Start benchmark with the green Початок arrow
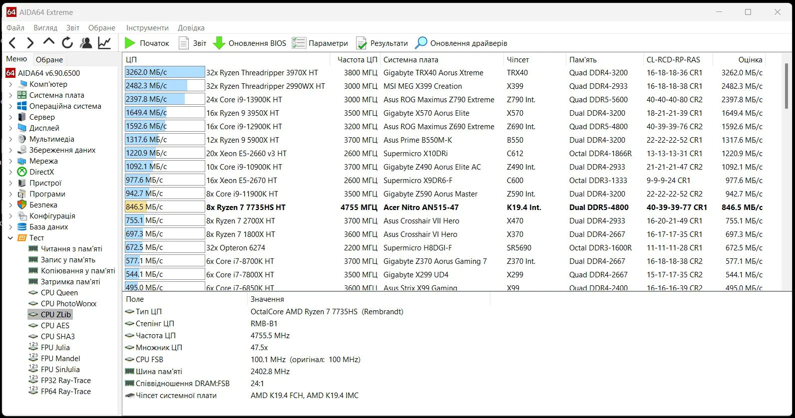 [130, 43]
